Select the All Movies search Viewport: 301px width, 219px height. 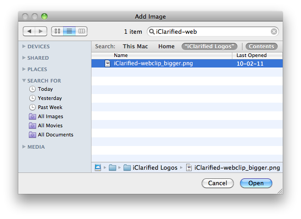(50, 125)
